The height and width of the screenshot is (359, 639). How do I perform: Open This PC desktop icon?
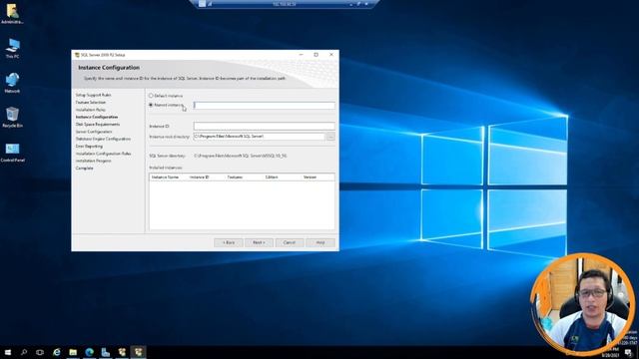(x=12, y=48)
